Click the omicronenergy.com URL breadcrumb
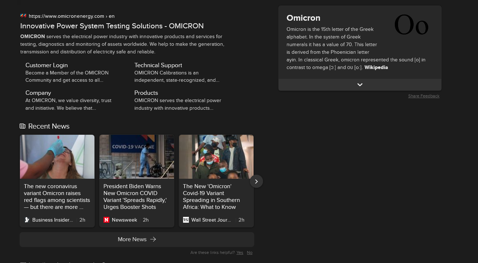This screenshot has width=478, height=263. [x=72, y=16]
